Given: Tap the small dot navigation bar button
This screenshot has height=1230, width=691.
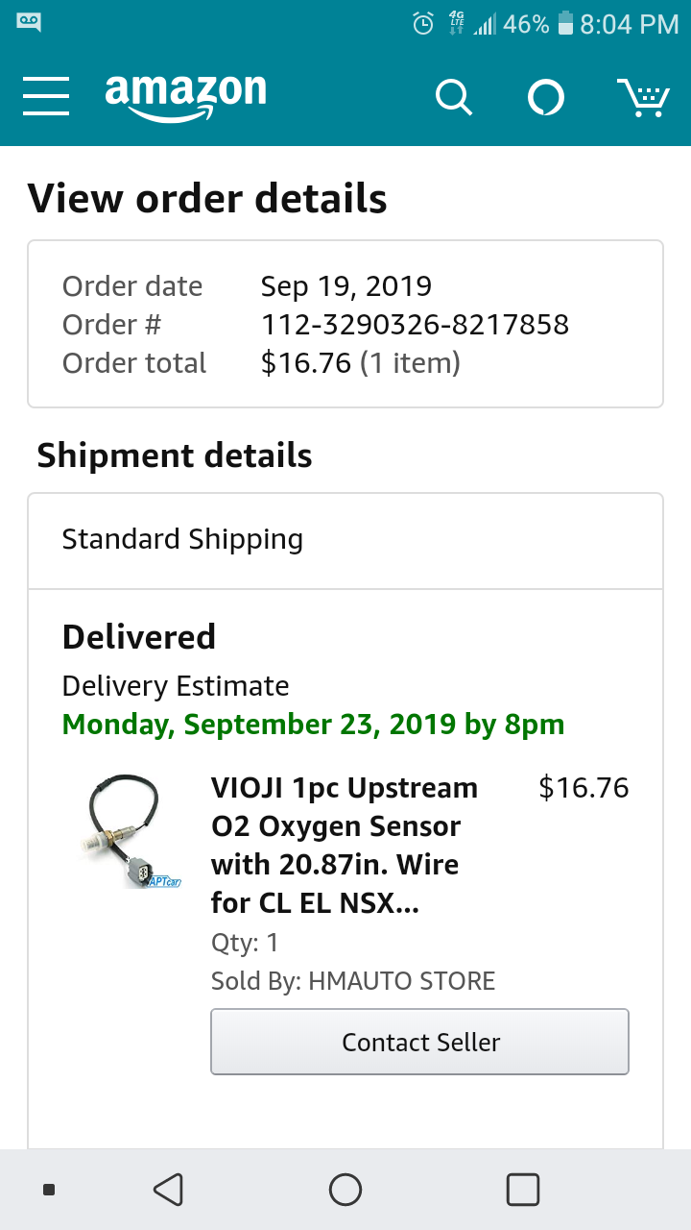Looking at the screenshot, I should 49,1190.
